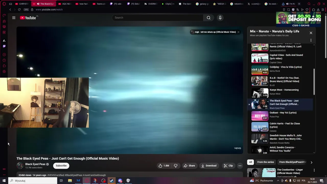Select the 'From BlackEyedPeasVEVO' chip
327x184 pixels.
click(293, 162)
